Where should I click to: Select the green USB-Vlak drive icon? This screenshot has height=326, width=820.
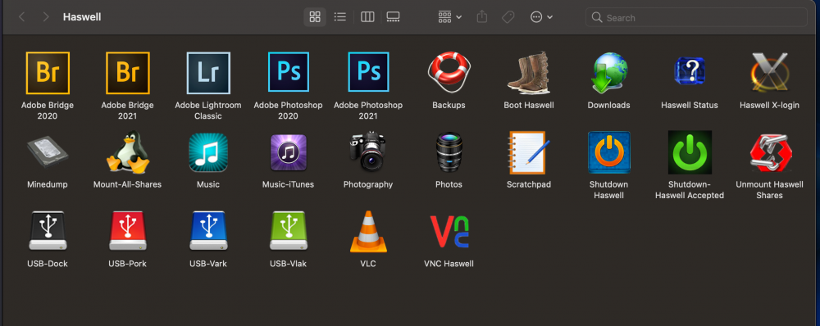[288, 231]
